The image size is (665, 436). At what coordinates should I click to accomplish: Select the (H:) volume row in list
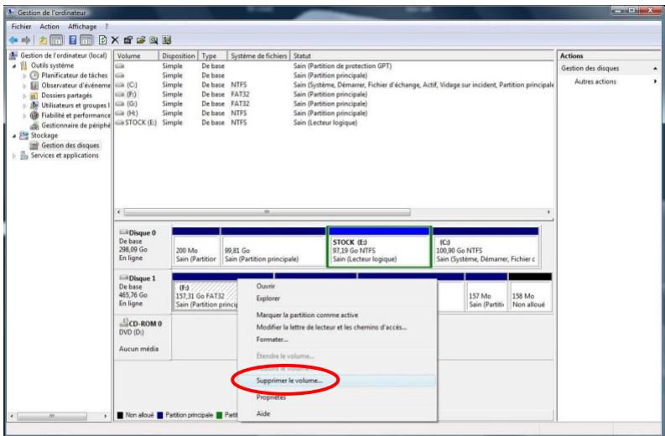click(335, 113)
